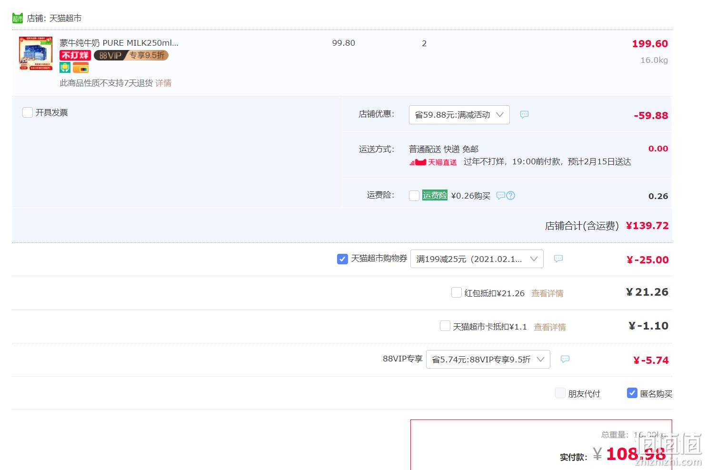Click the delivery estimate 预计2月15日送达 text
Viewport: 706px width, 470px height.
coord(599,162)
